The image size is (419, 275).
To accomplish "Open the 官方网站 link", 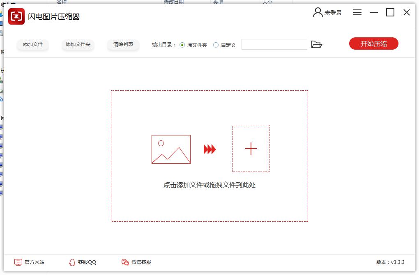I will pyautogui.click(x=30, y=262).
